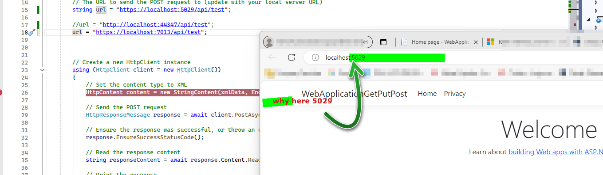603x175 pixels.
Task: Open the Home link in the web page navbar
Action: [427, 94]
